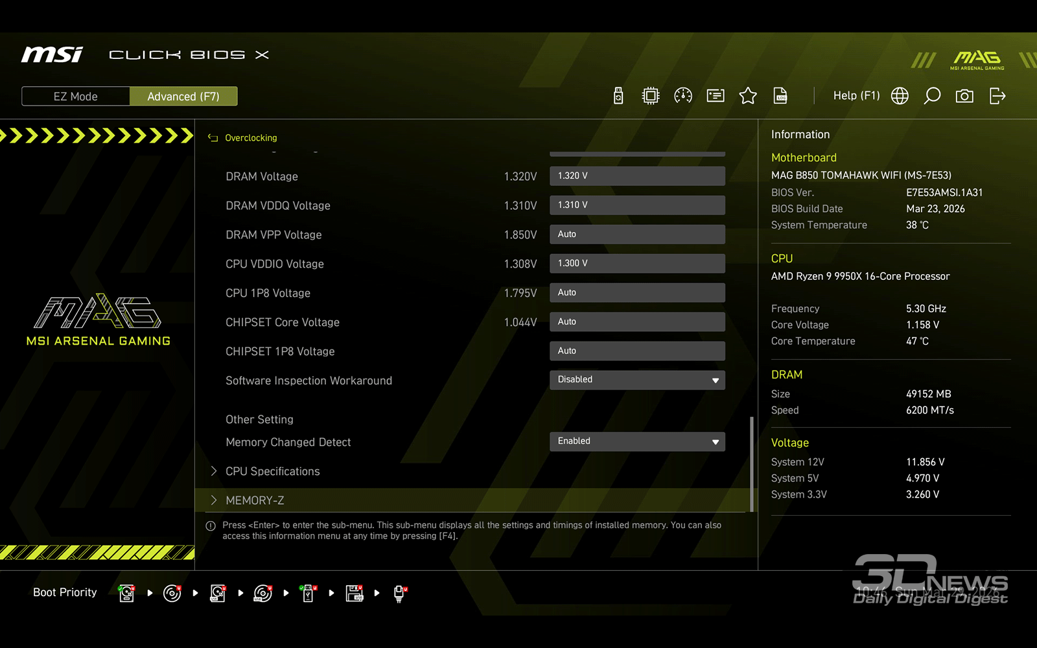Take a screenshot with the camera icon
Viewport: 1037px width, 648px height.
coord(964,96)
